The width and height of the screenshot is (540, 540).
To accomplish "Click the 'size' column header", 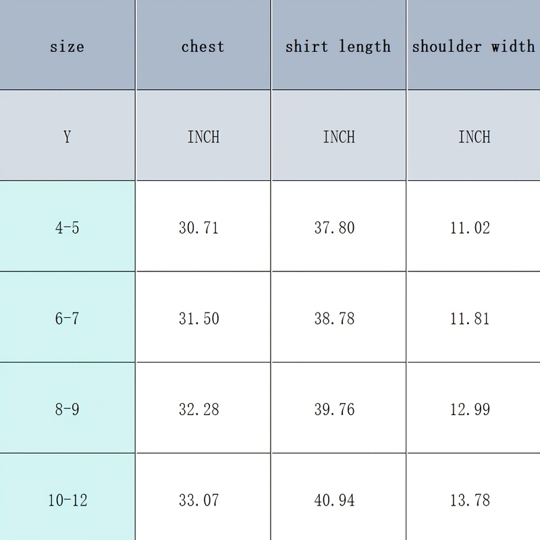I will point(67,45).
